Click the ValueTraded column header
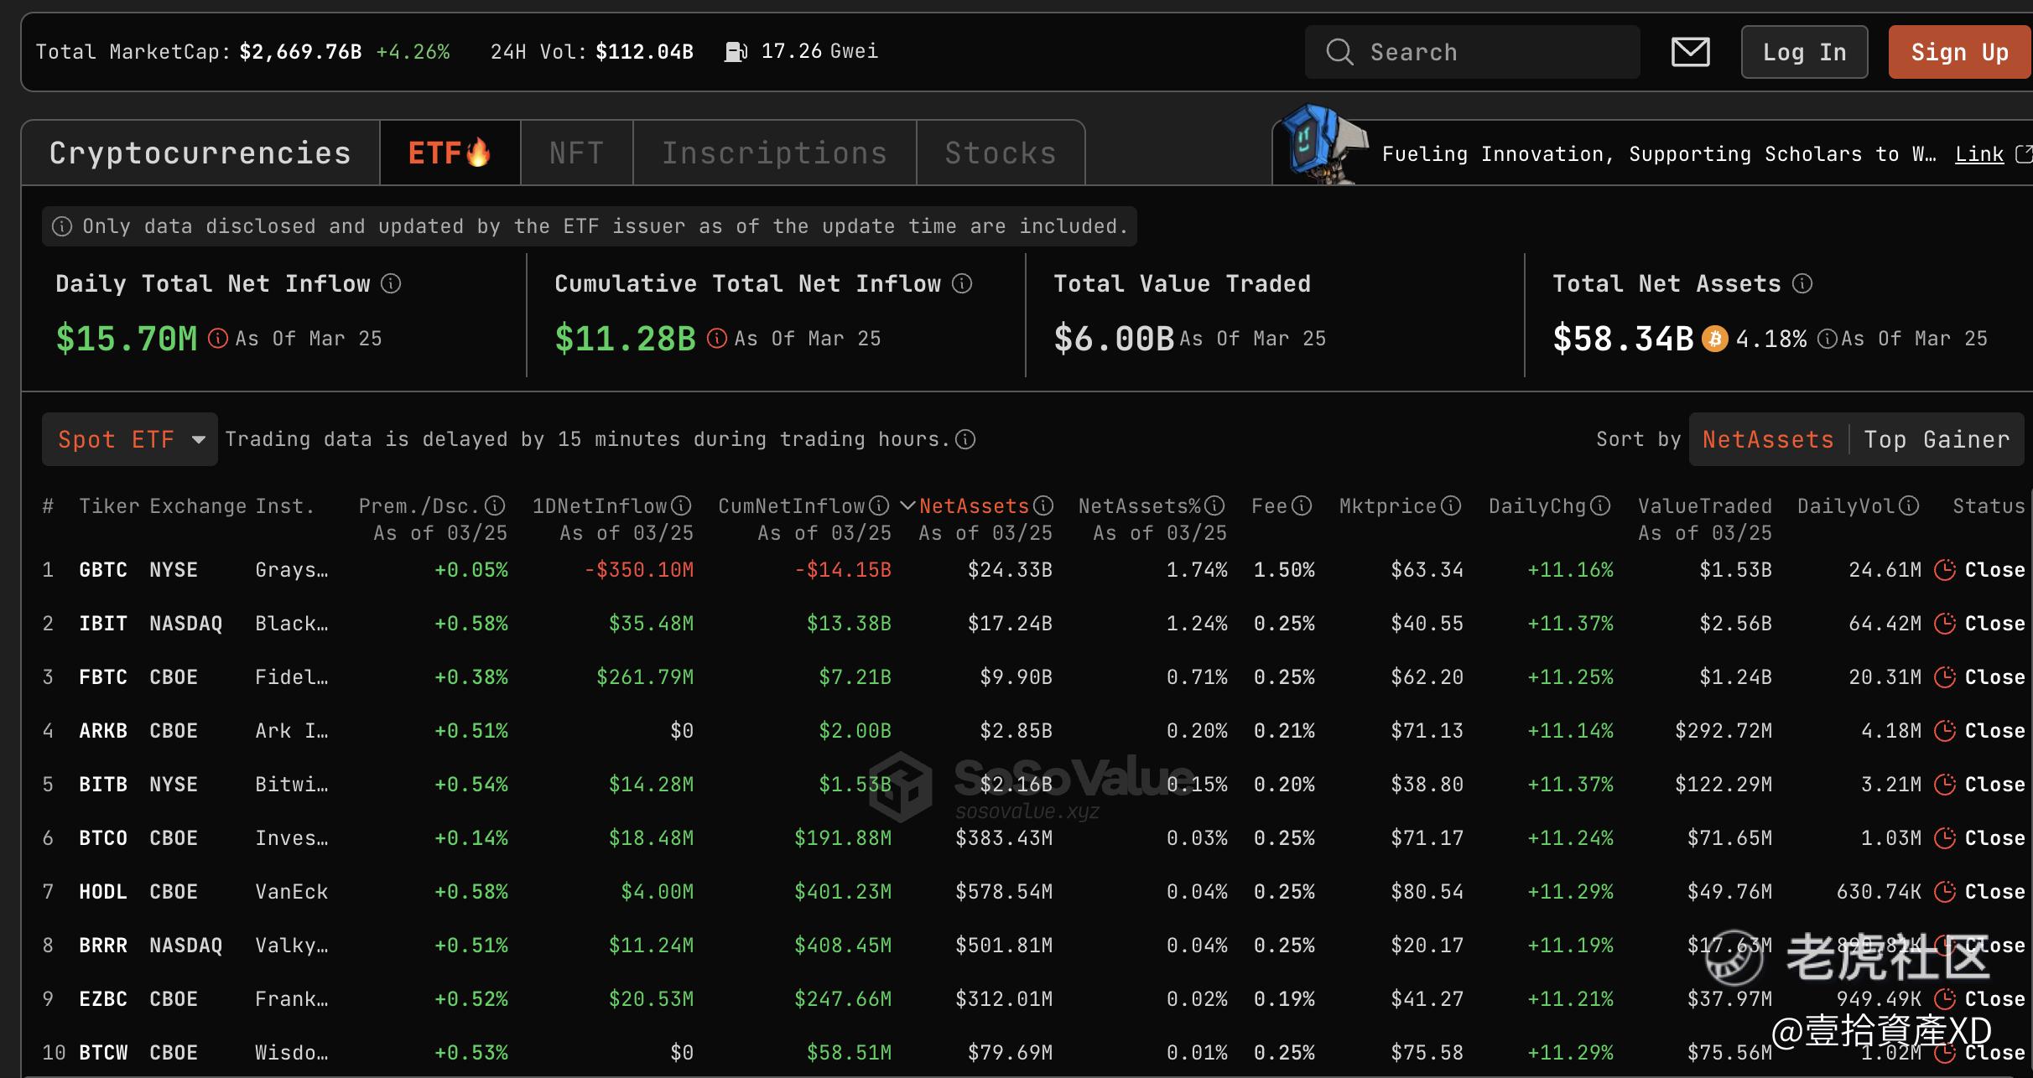2033x1078 pixels. coord(1705,506)
